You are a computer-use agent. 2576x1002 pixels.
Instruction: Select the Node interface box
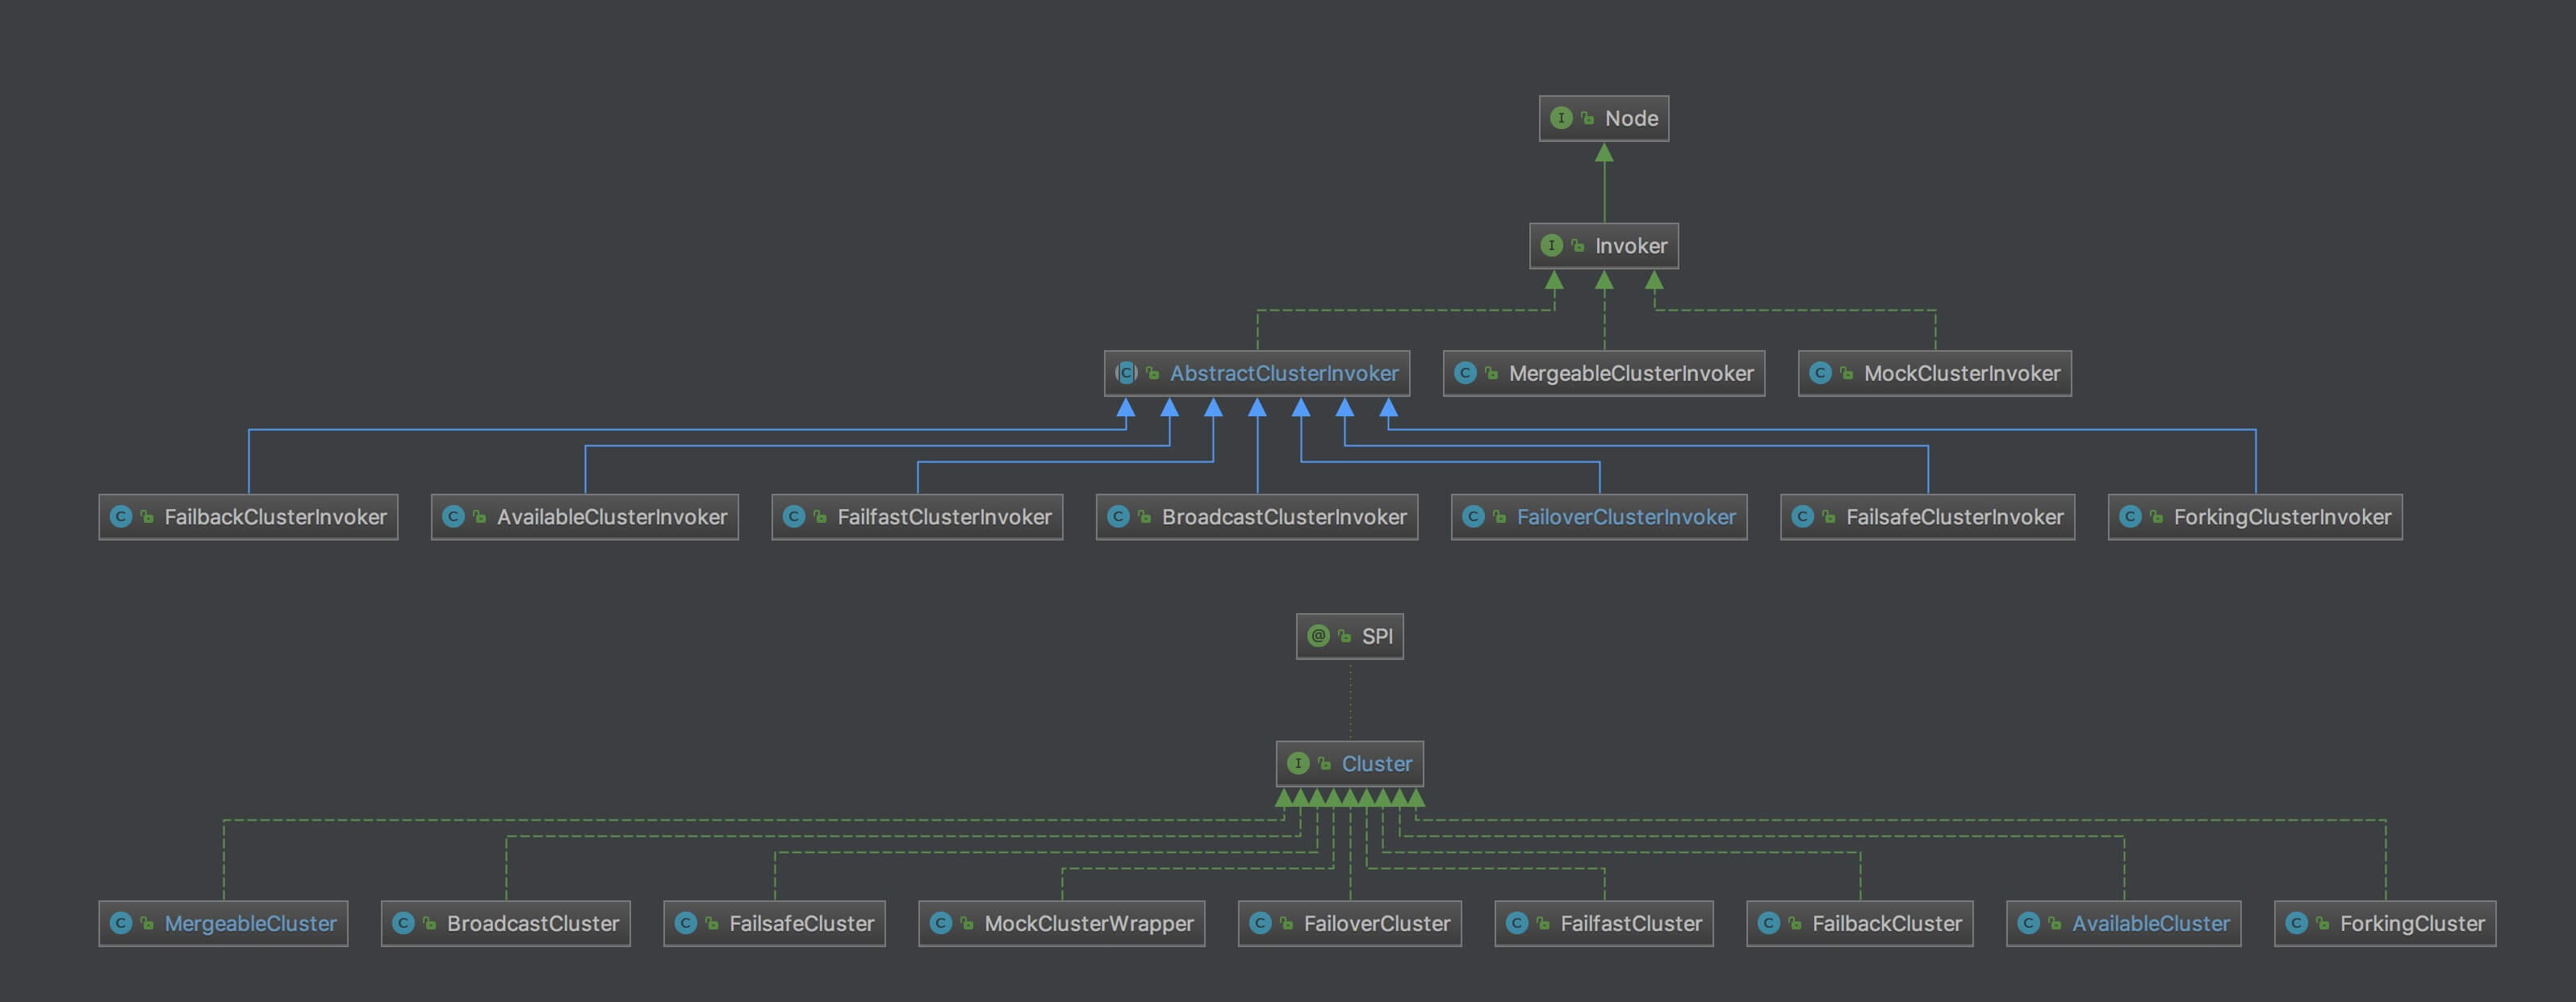tap(1604, 118)
